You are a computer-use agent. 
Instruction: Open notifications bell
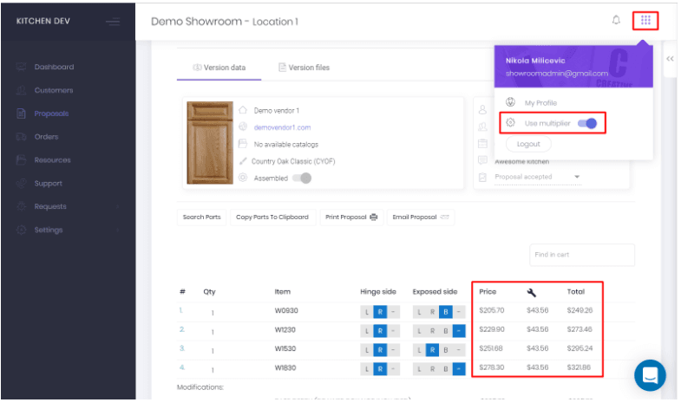pos(616,20)
